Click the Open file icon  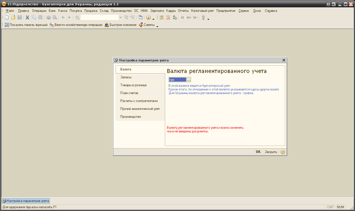(x=13, y=17)
